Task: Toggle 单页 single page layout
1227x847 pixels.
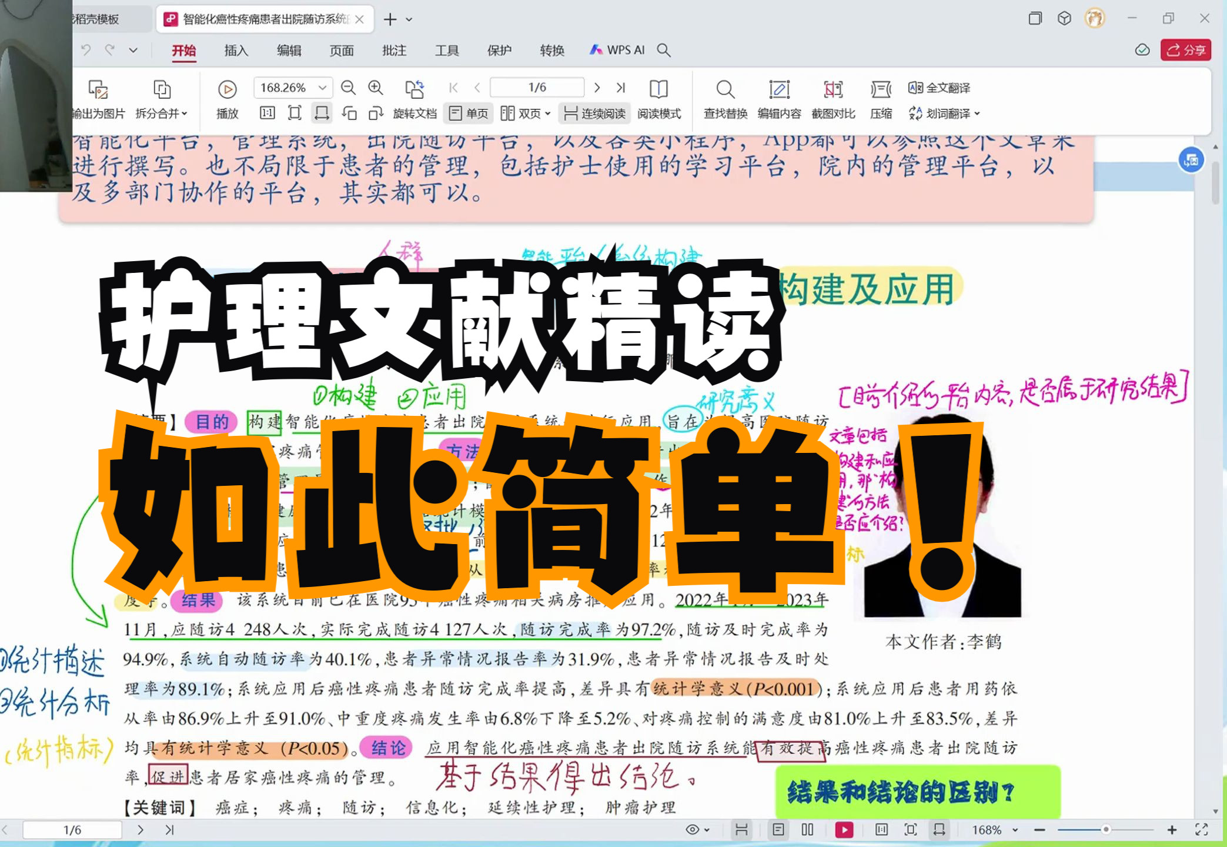Action: coord(469,113)
